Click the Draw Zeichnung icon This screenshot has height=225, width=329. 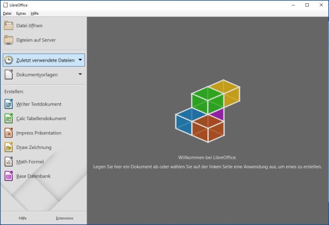[x=9, y=147]
